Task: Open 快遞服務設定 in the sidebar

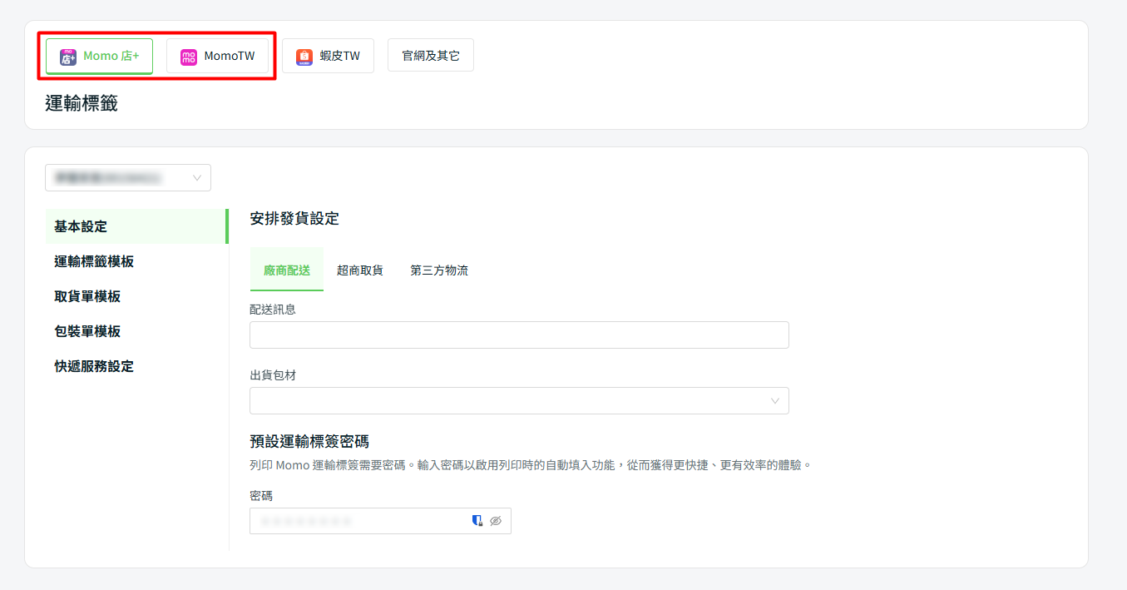Action: 94,366
